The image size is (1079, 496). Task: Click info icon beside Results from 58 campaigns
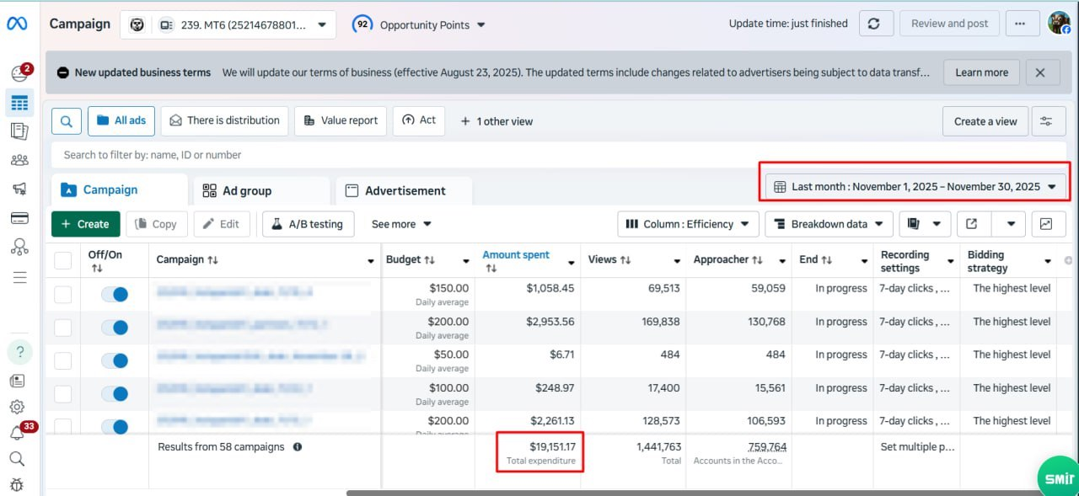pyautogui.click(x=298, y=447)
